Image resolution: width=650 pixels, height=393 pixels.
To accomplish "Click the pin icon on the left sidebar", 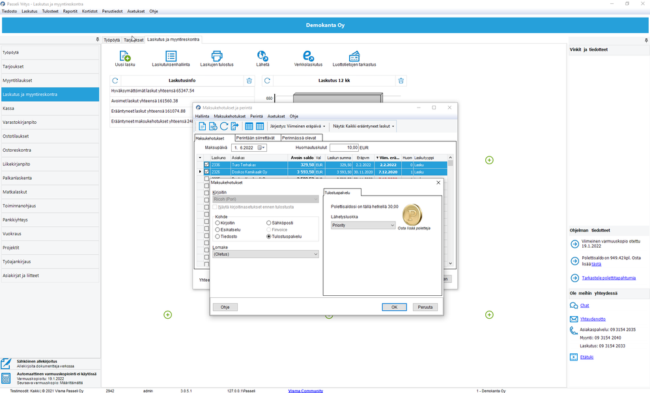I will click(x=98, y=39).
